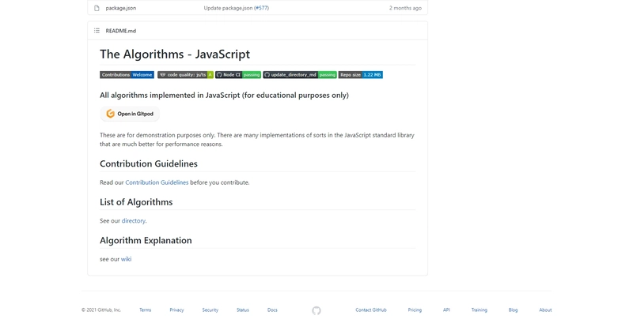
Task: Open the Terms footer link
Action: point(146,310)
